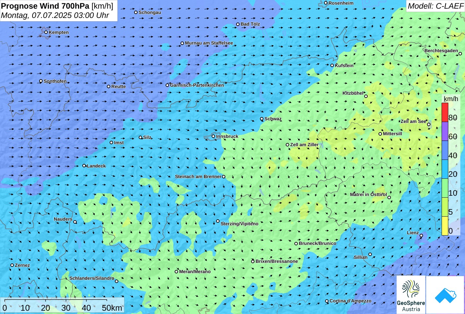Click the Berchtesgaden marker dot
Viewport: 465px width, 314px height.
460,53
